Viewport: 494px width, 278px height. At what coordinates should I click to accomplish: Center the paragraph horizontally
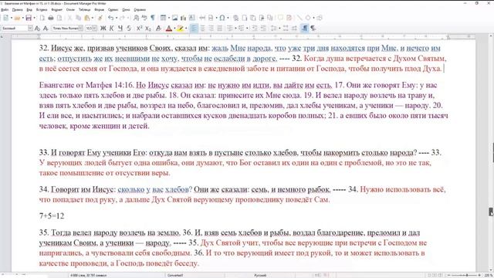[202, 29]
